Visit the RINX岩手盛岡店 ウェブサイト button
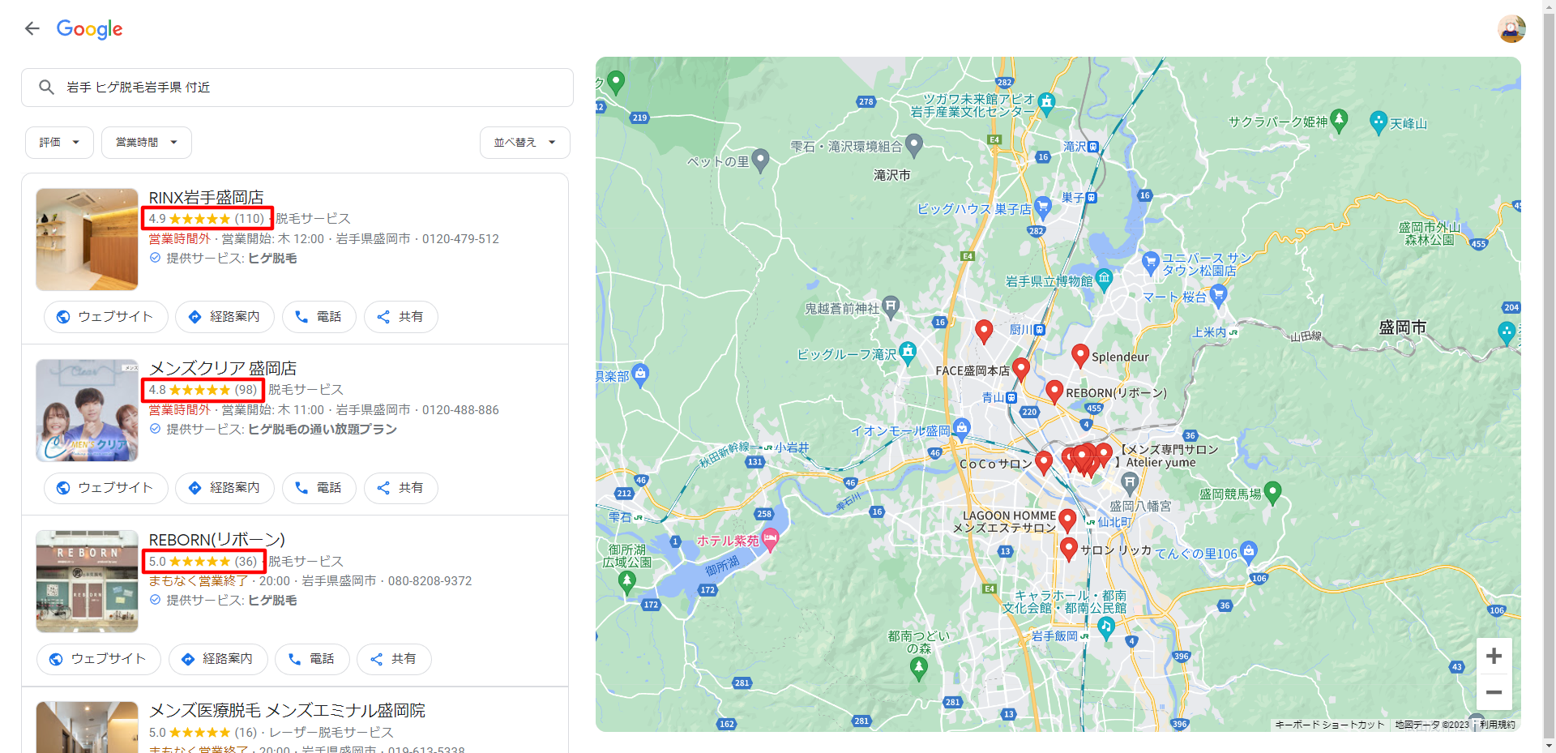The image size is (1556, 753). coord(106,317)
